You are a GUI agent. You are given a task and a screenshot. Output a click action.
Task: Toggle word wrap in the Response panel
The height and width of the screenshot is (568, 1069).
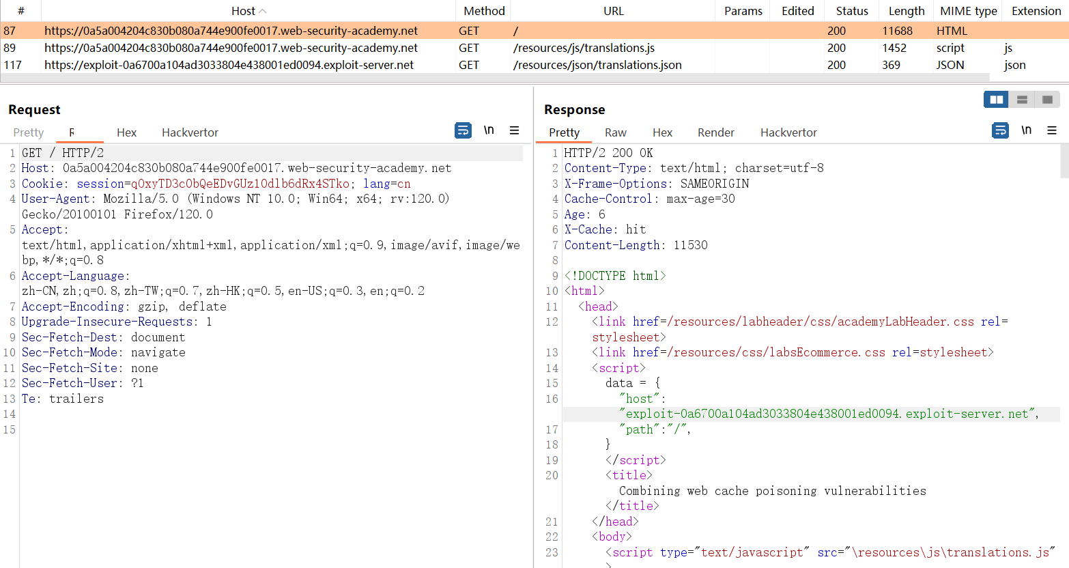coord(1000,130)
